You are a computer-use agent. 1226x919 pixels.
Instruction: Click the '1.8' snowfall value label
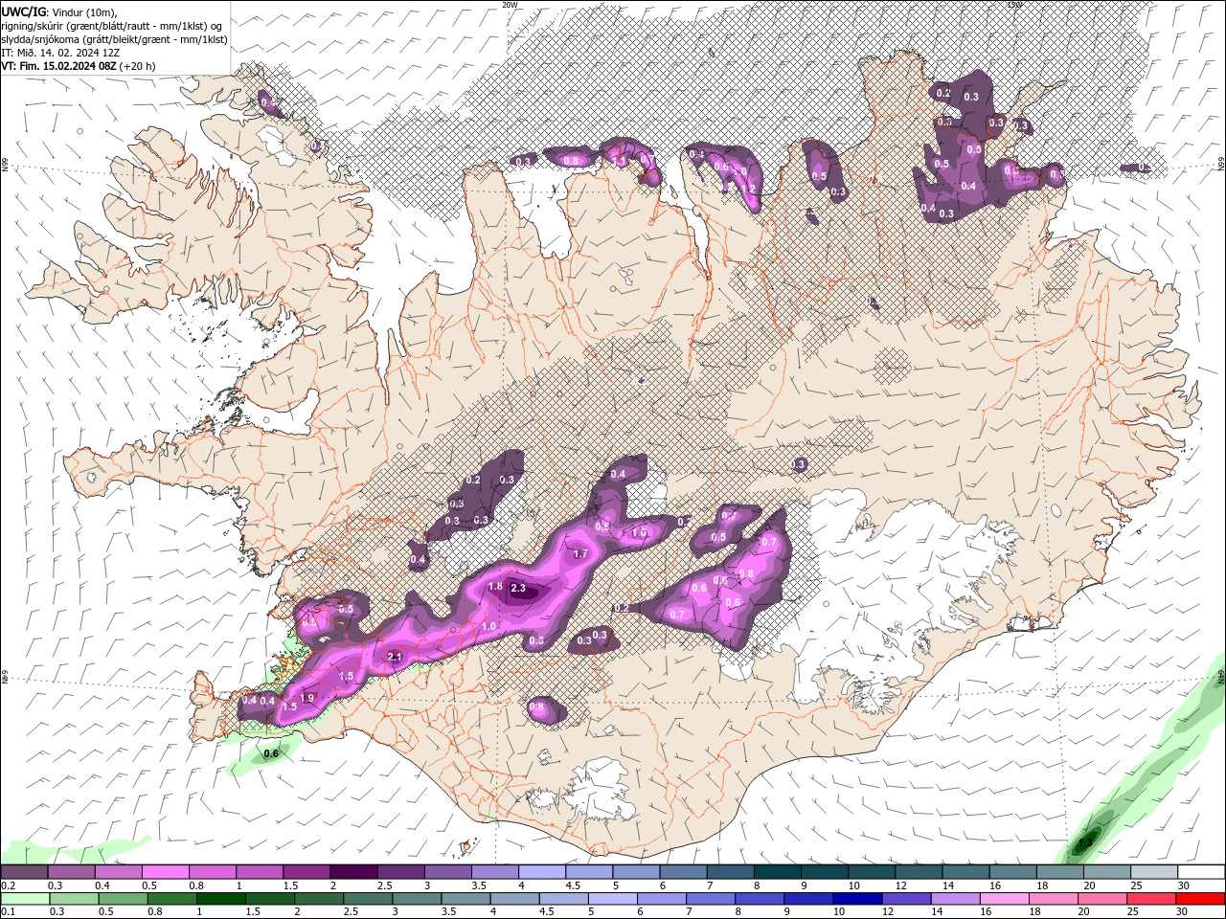pyautogui.click(x=495, y=586)
